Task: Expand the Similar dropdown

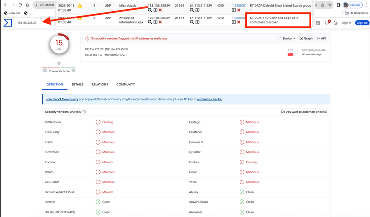Action: [x=286, y=38]
